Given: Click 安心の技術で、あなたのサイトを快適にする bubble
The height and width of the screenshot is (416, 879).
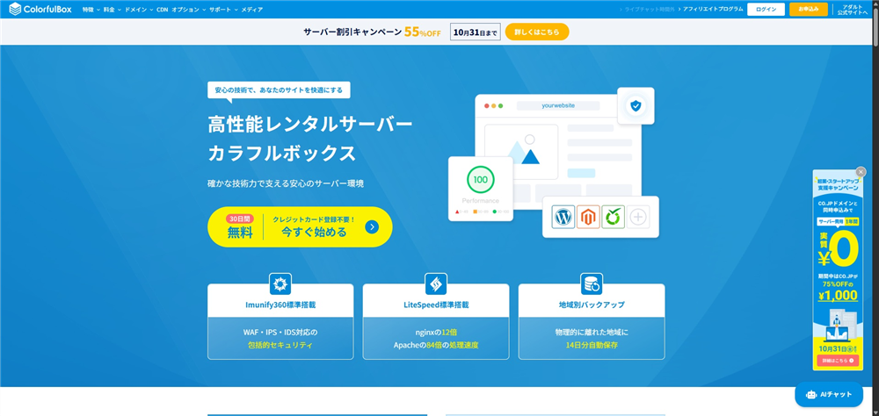Looking at the screenshot, I should tap(279, 90).
